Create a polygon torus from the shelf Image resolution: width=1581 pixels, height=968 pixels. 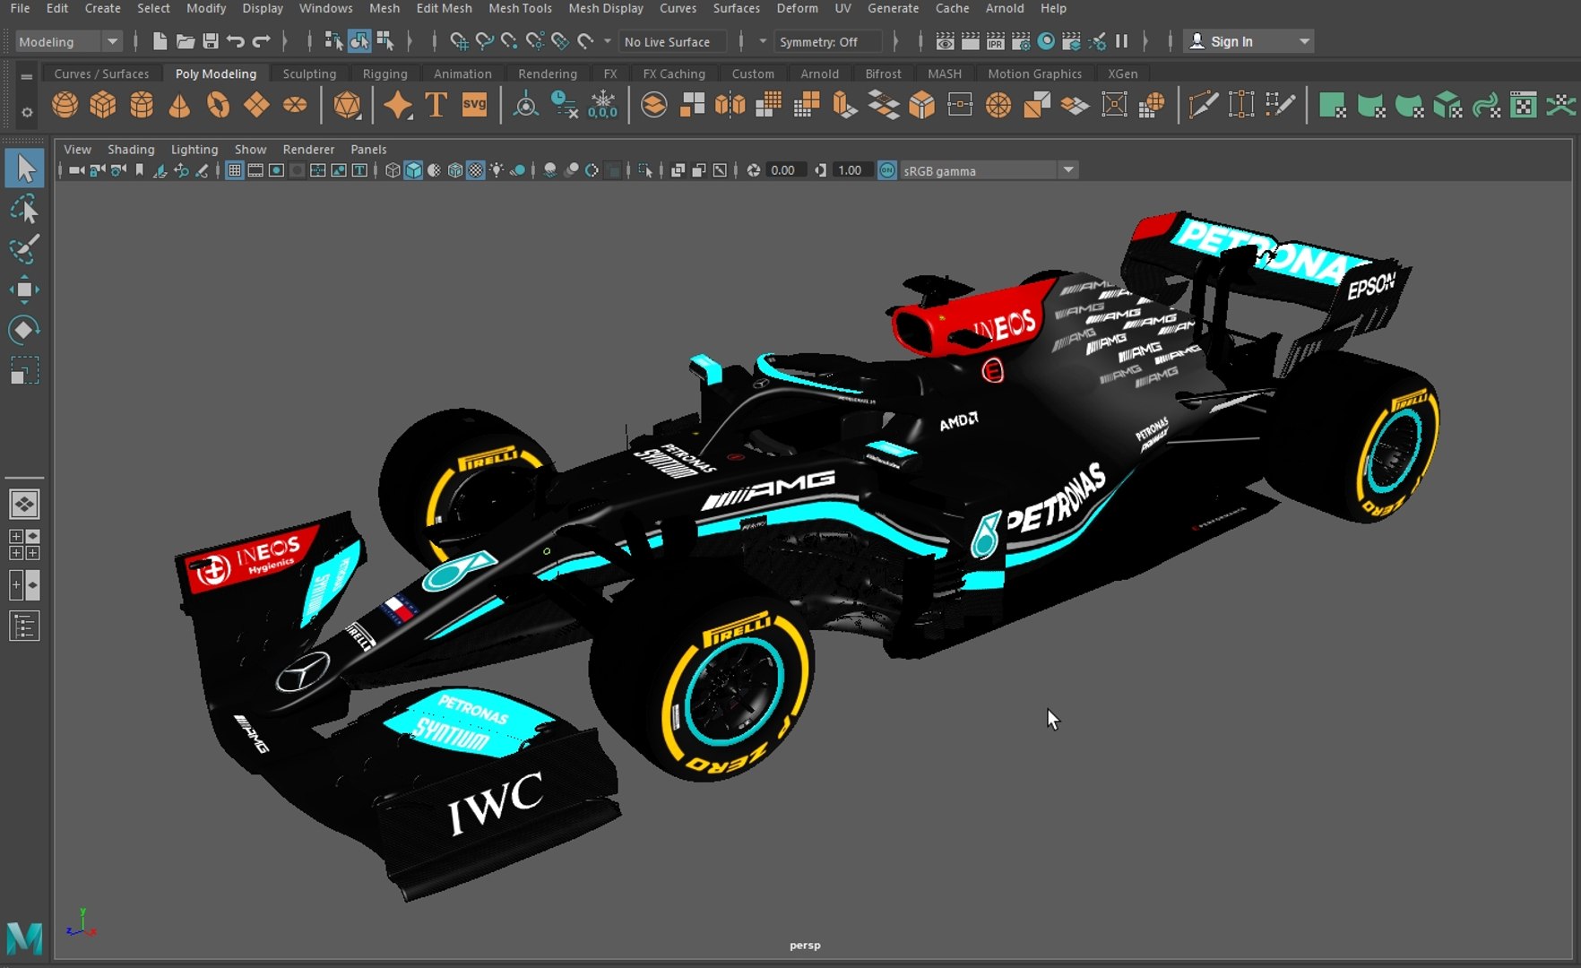click(218, 106)
